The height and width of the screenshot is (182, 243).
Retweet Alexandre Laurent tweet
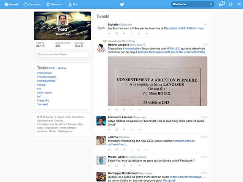[x=117, y=130]
